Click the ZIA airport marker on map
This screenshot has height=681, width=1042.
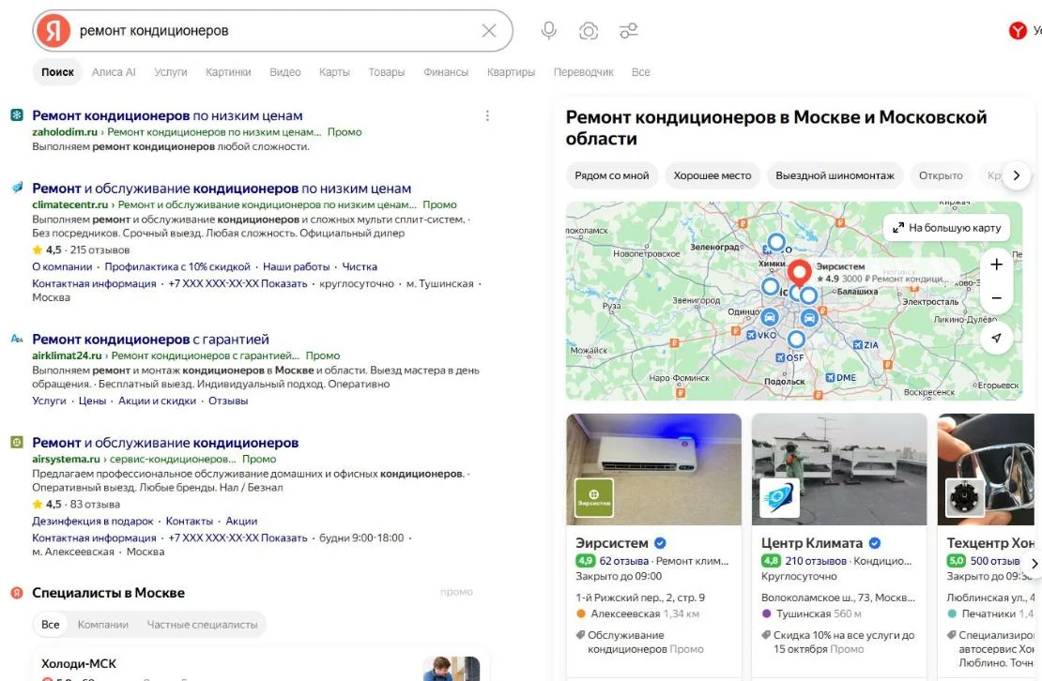click(x=866, y=345)
